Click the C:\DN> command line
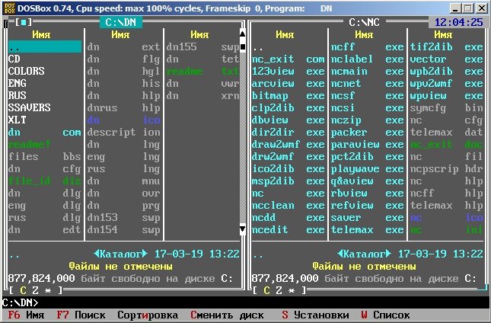Image resolution: width=491 pixels, height=323 pixels. (x=245, y=302)
